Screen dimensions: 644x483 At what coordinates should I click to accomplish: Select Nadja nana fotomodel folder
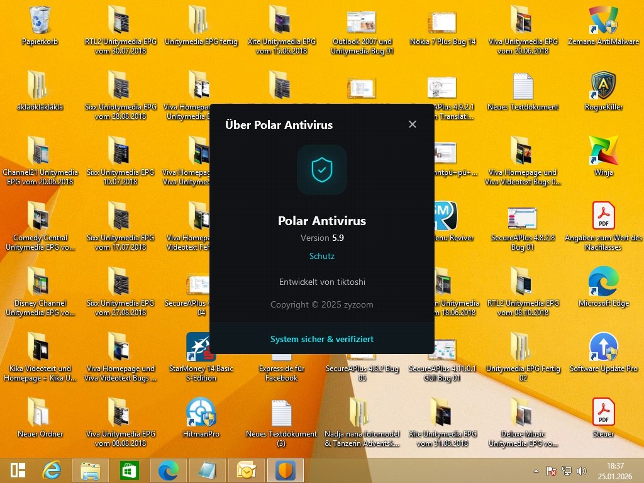(x=362, y=422)
